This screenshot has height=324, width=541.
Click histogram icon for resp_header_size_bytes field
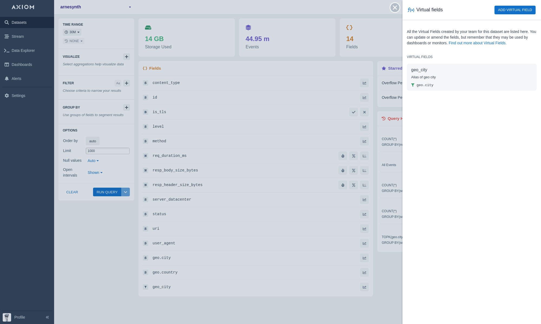(x=364, y=185)
